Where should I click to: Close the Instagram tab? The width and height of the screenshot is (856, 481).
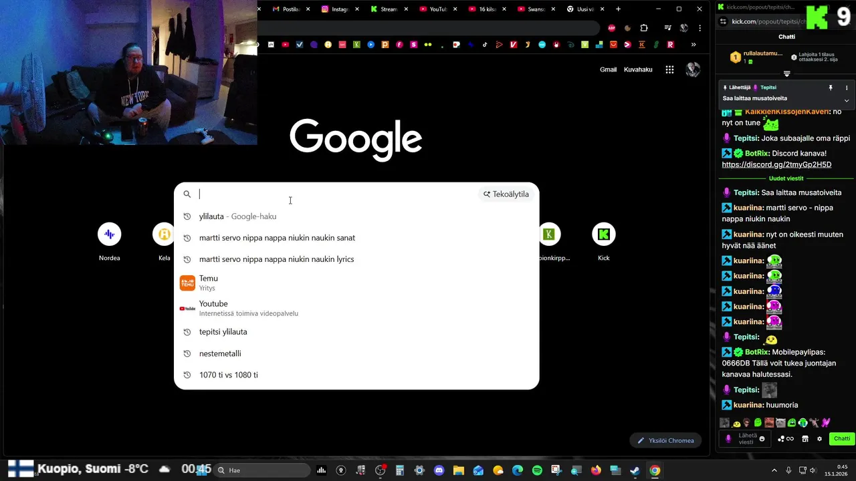click(x=357, y=9)
